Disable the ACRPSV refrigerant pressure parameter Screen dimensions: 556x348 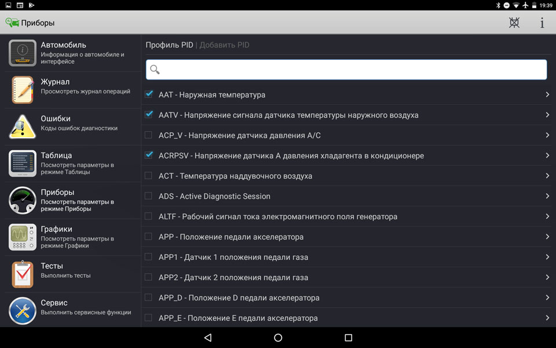[x=149, y=155]
